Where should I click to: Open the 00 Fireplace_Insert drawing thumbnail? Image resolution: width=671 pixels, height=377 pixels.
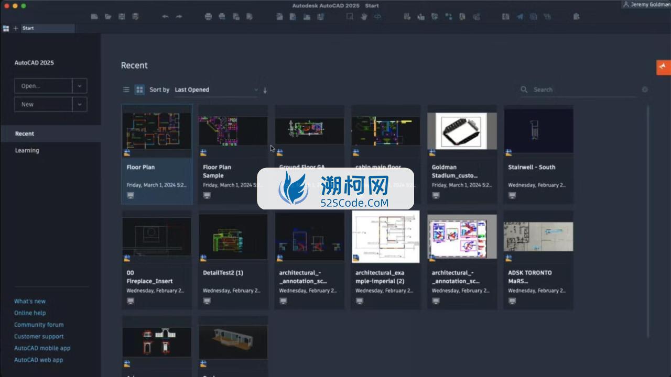(157, 237)
